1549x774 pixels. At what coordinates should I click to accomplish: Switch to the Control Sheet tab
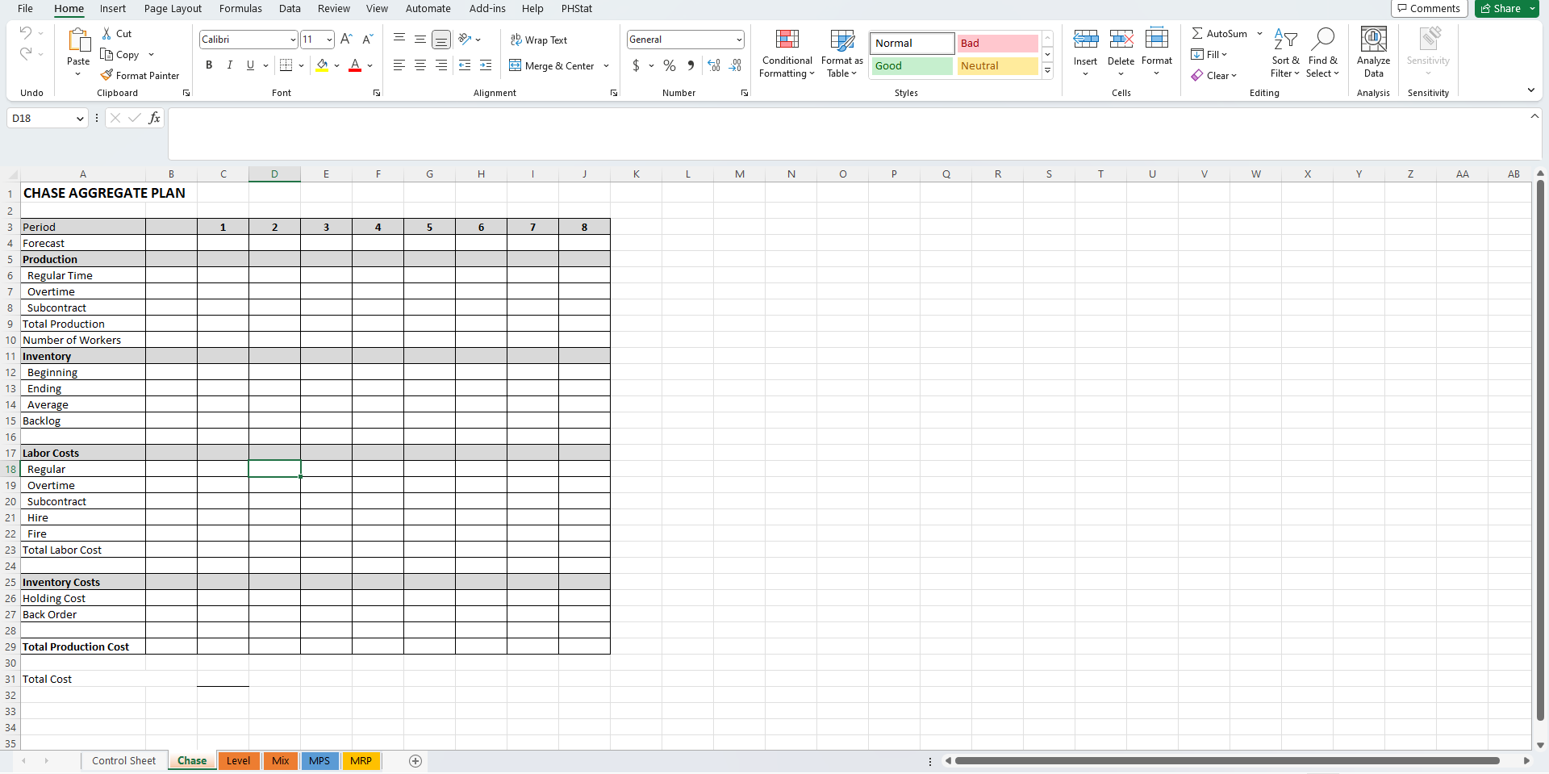pyautogui.click(x=123, y=761)
